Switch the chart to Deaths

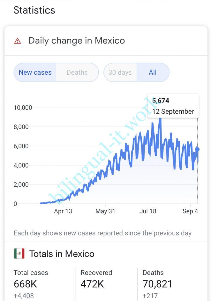click(77, 72)
